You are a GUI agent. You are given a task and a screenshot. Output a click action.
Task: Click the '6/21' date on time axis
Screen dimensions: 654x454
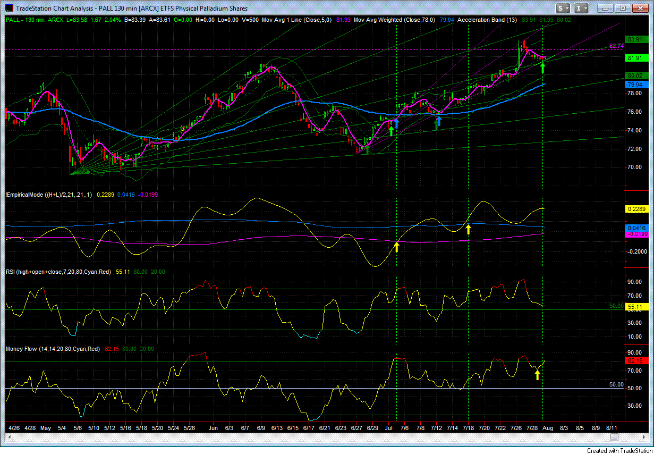(325, 427)
